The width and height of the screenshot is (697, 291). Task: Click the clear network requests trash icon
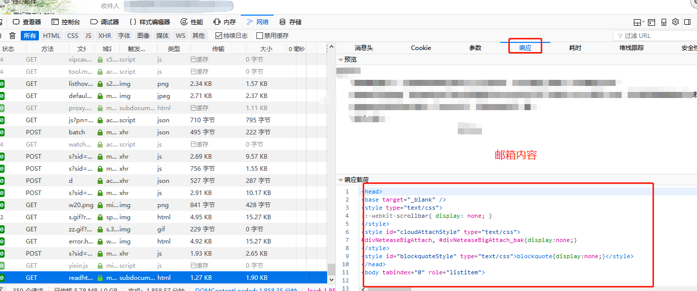pyautogui.click(x=13, y=35)
